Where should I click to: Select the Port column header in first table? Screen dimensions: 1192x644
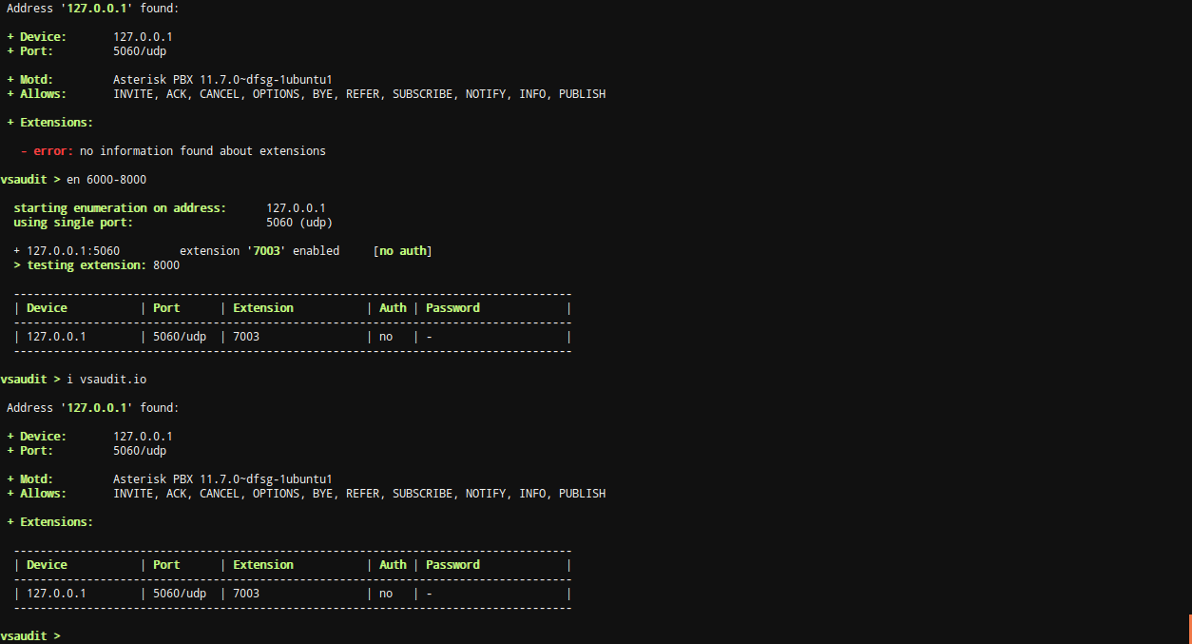coord(165,307)
